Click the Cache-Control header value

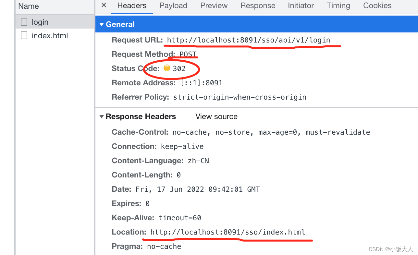[x=271, y=132]
